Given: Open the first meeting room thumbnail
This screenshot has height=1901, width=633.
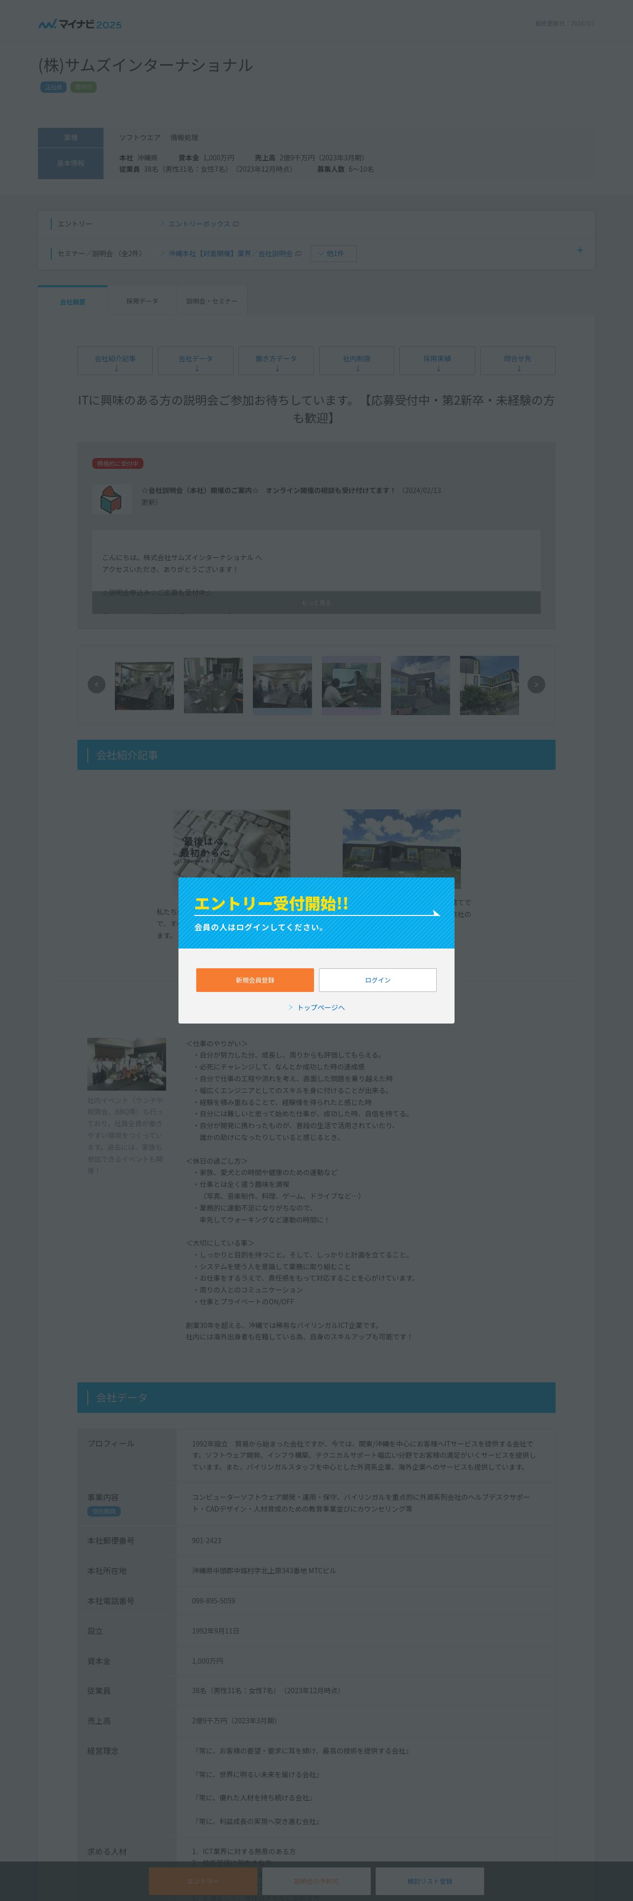Looking at the screenshot, I should [x=144, y=685].
